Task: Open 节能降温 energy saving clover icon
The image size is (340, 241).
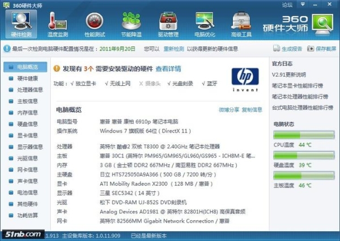Action: pos(131,24)
